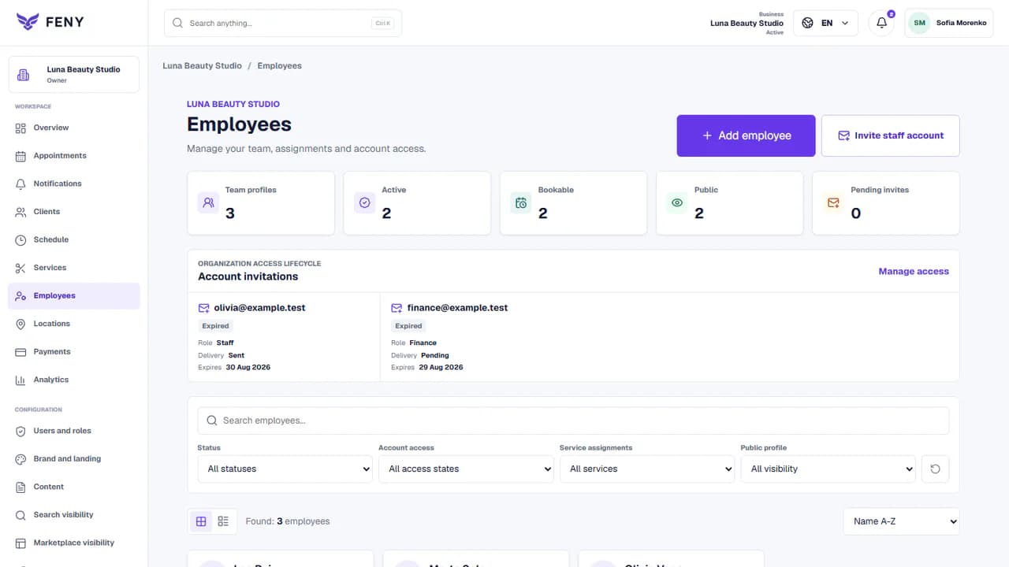The width and height of the screenshot is (1009, 567).
Task: Open the Name A-Z sort dropdown
Action: [x=901, y=521]
